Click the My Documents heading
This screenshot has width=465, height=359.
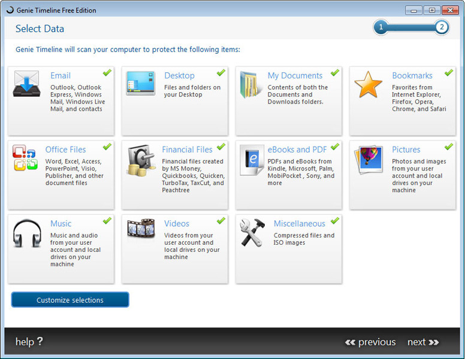pos(295,75)
